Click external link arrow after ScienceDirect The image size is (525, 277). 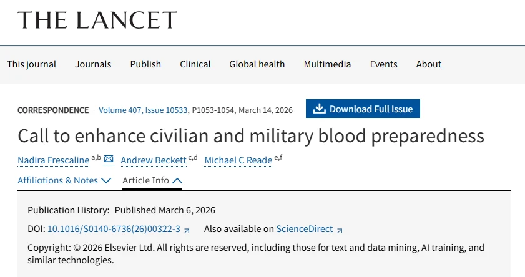point(340,230)
